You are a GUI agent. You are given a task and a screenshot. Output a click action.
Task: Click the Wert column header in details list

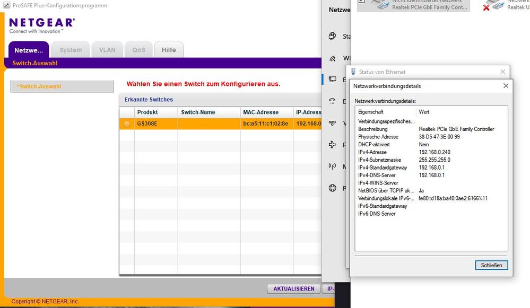[x=462, y=112]
